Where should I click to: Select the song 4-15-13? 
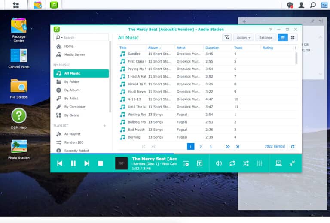[206, 99]
